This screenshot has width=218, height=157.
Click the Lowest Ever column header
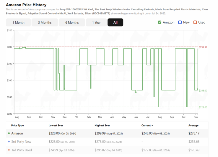56,125
